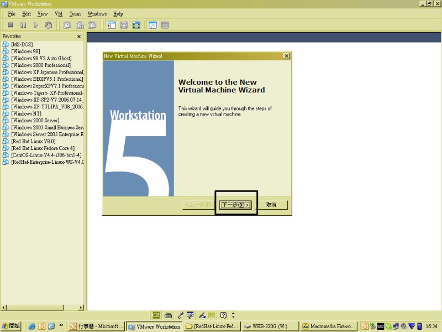The width and height of the screenshot is (442, 332).
Task: Switch to [RedHat-Linux-Fed... folder taskbar button
Action: pos(213,326)
